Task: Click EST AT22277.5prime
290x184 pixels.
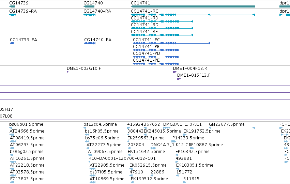Action: click(x=104, y=145)
